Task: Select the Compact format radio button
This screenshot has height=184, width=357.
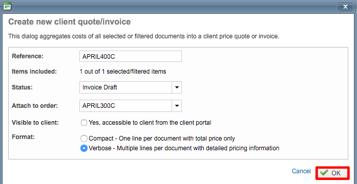Action: click(84, 139)
